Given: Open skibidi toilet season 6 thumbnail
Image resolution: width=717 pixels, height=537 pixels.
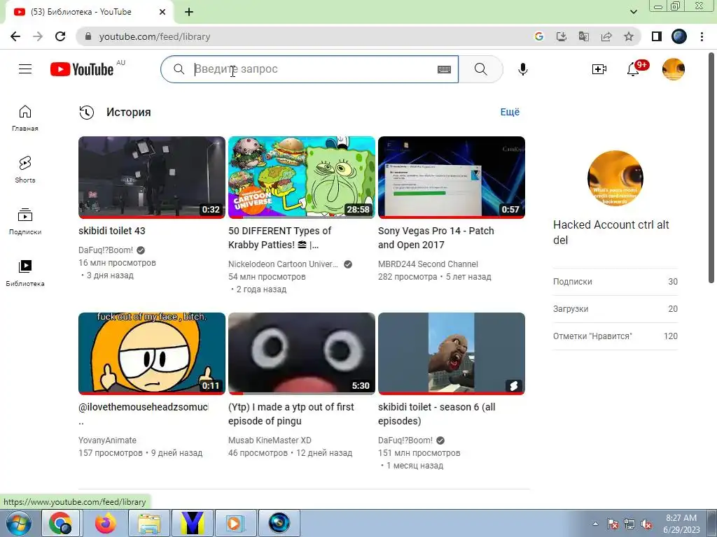Looking at the screenshot, I should coord(452,353).
